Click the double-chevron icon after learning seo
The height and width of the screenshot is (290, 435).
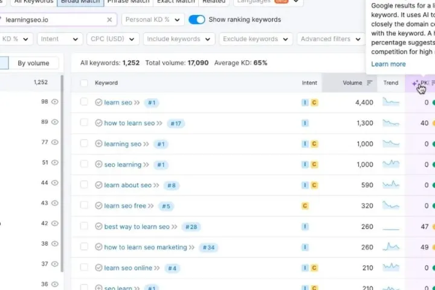(146, 144)
